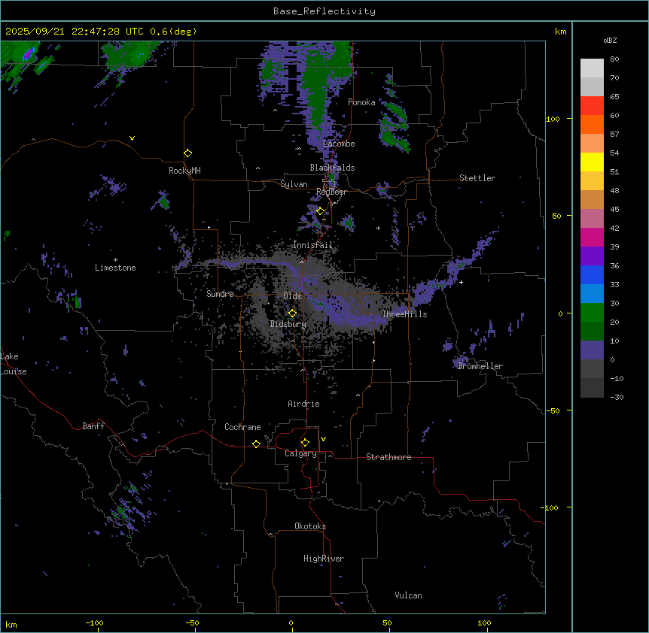Click the dBZ legend heading
The image size is (649, 633).
tap(611, 40)
